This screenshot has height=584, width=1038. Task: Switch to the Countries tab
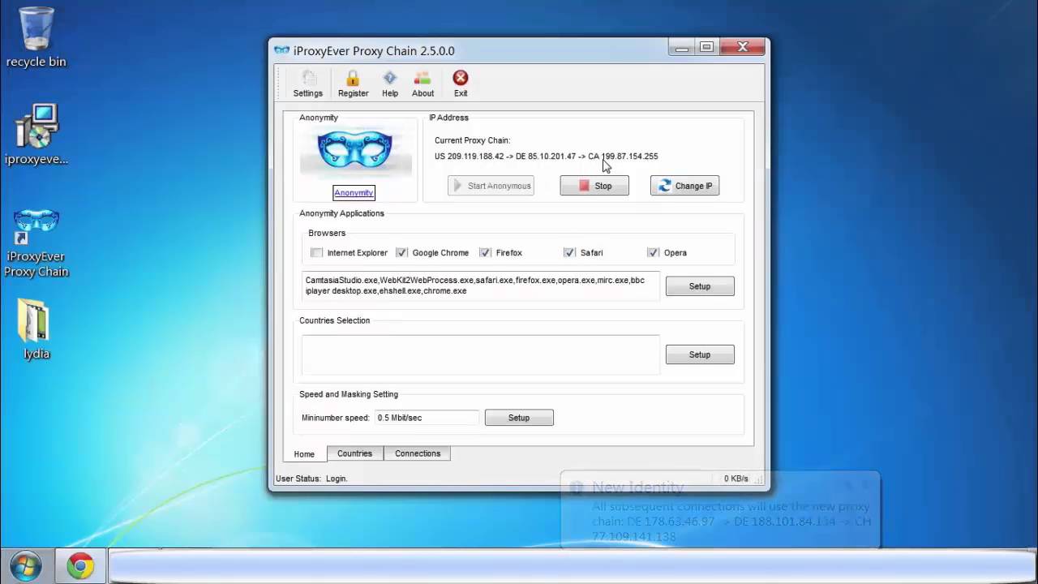click(355, 453)
